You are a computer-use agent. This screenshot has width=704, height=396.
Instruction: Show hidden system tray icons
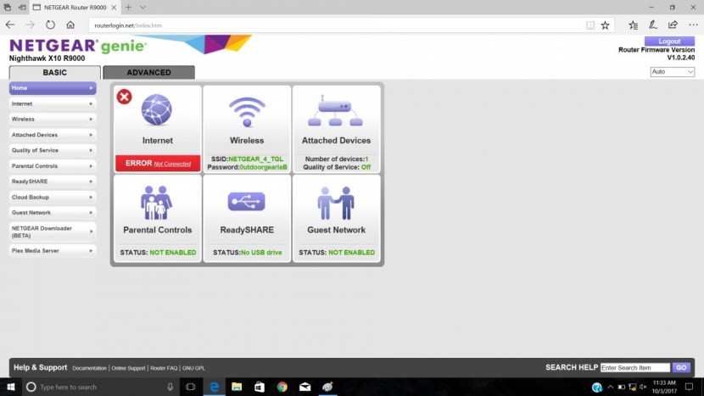click(610, 387)
